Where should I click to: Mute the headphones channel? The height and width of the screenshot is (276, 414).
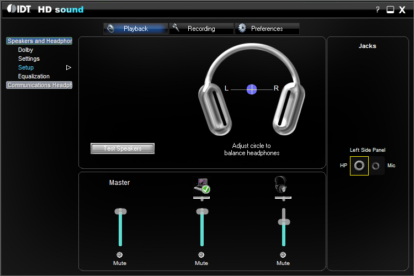[x=283, y=254]
